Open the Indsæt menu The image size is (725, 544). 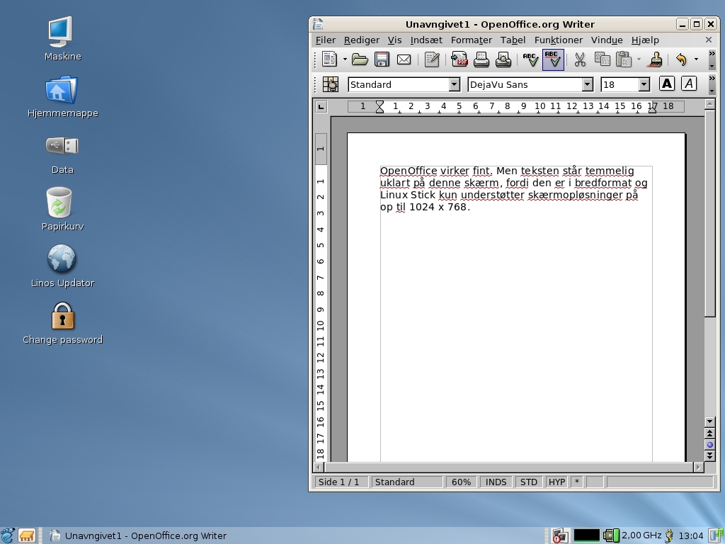[426, 40]
